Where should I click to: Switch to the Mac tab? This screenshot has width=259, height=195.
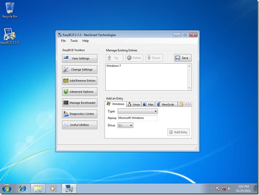pos(148,105)
